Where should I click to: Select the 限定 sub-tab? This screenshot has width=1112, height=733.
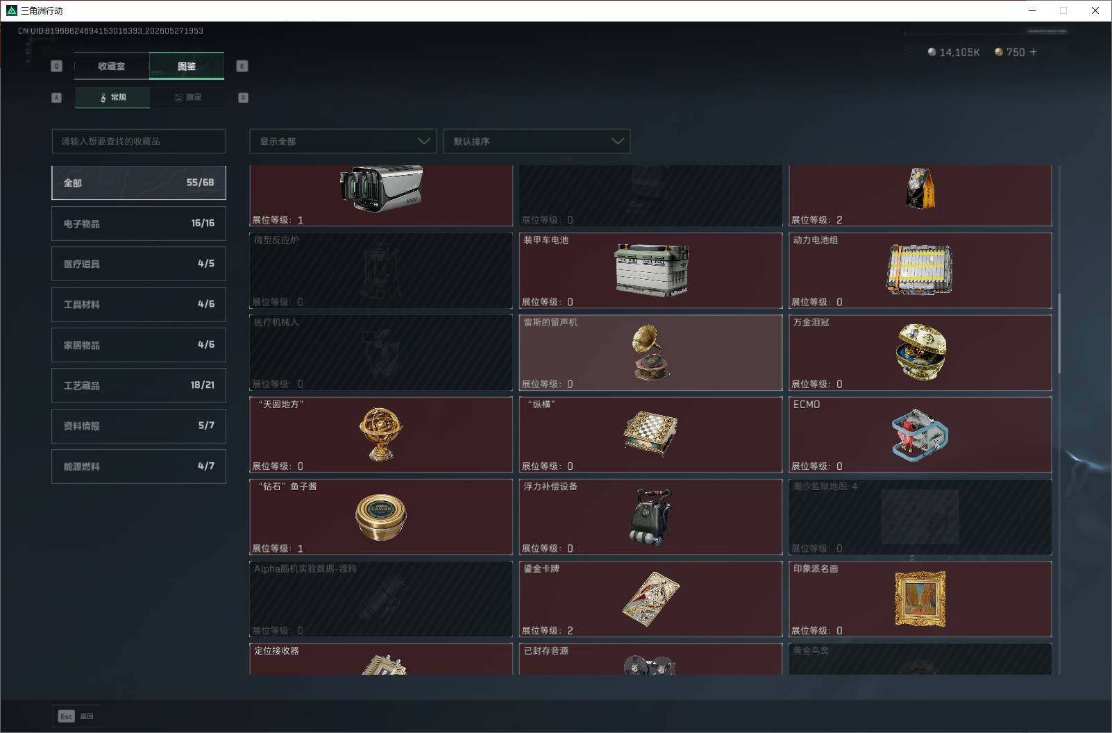coord(187,97)
